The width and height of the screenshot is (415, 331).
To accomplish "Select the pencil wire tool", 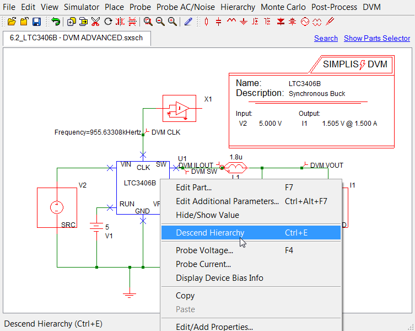I will tap(188, 22).
